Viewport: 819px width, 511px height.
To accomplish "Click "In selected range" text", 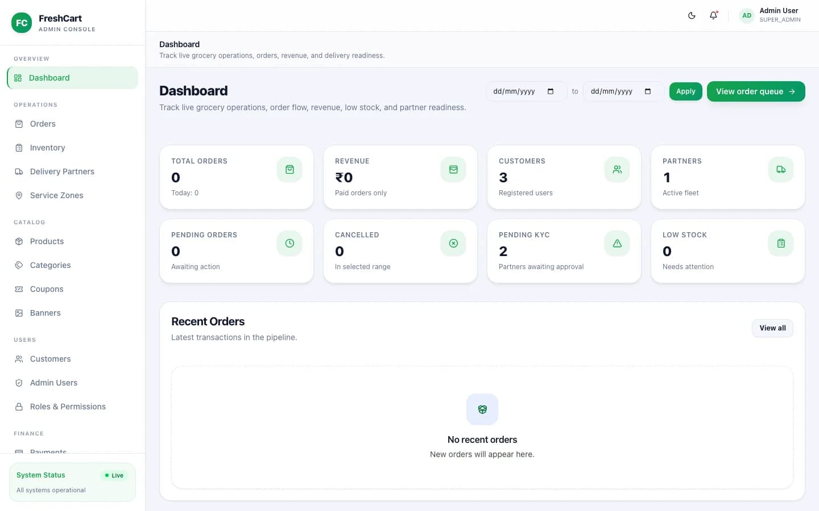I will click(362, 267).
